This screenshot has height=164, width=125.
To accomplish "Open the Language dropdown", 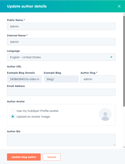I will (61, 57).
